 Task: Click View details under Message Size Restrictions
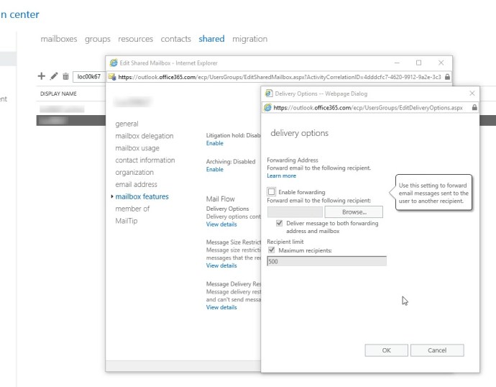point(221,265)
